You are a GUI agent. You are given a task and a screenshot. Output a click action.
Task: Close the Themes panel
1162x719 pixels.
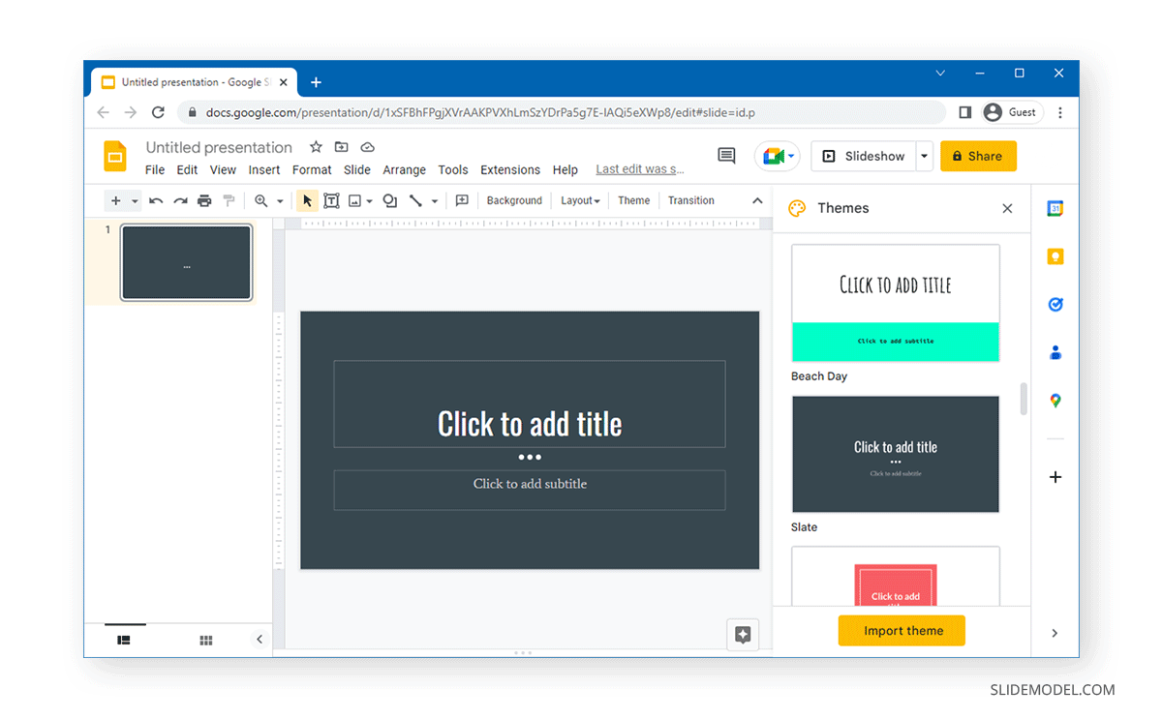click(1007, 208)
